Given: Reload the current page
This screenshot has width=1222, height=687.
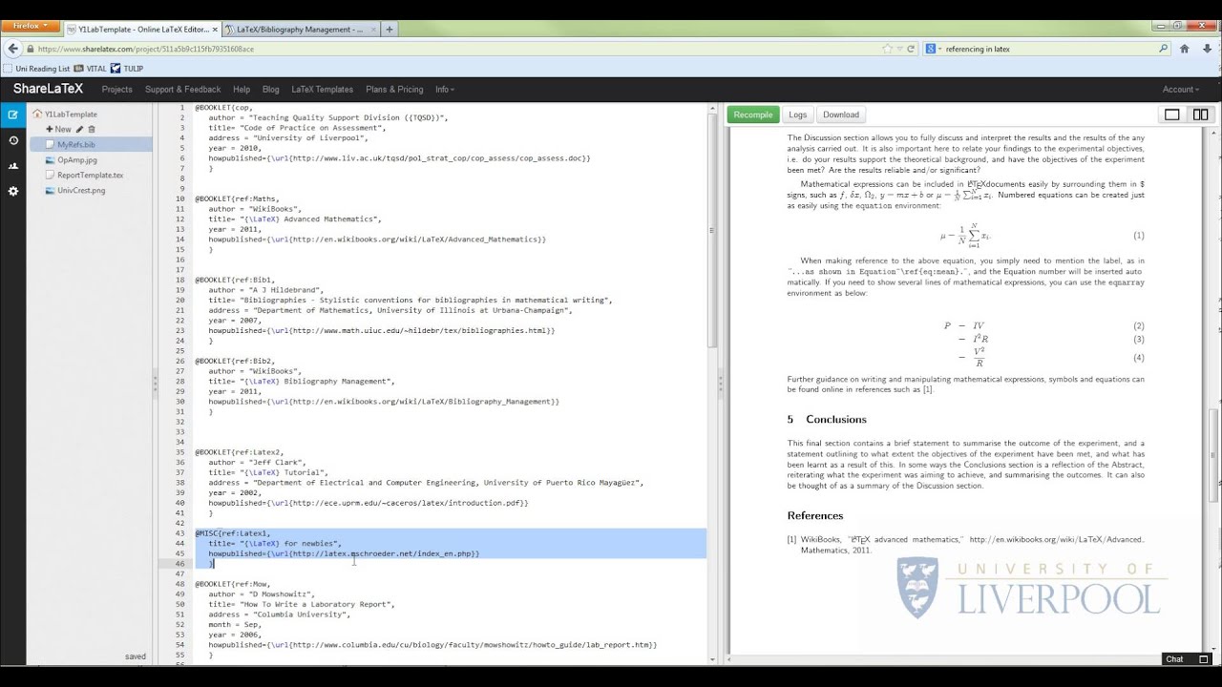Looking at the screenshot, I should [x=911, y=49].
